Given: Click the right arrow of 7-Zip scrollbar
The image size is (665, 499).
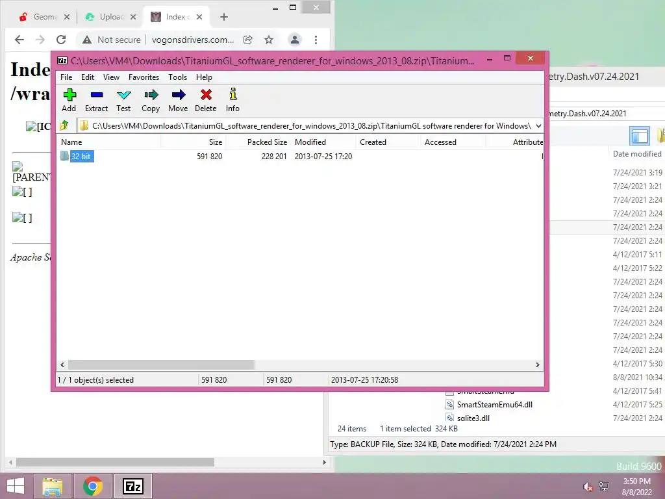Looking at the screenshot, I should pos(537,365).
